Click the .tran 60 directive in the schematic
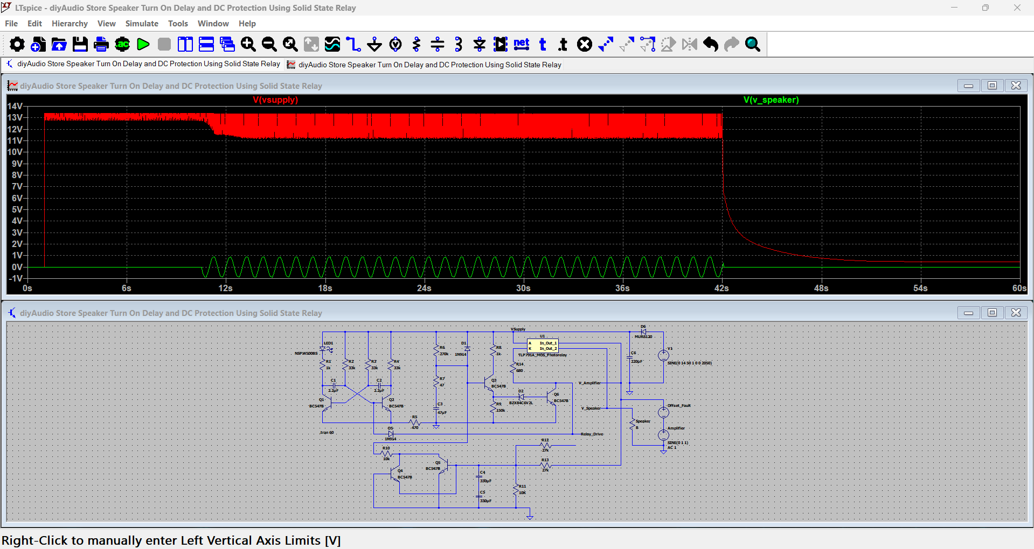This screenshot has width=1034, height=549. point(327,432)
